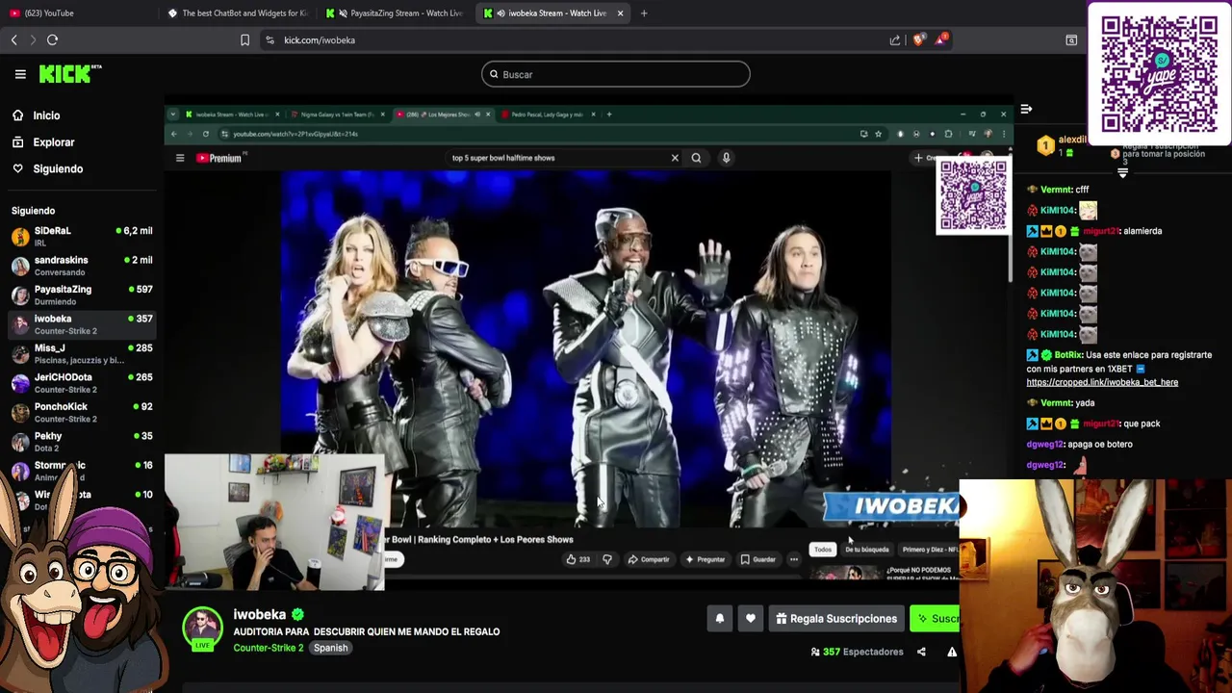The width and height of the screenshot is (1232, 693).
Task: Open sandraskins channel in following list
Action: point(82,266)
